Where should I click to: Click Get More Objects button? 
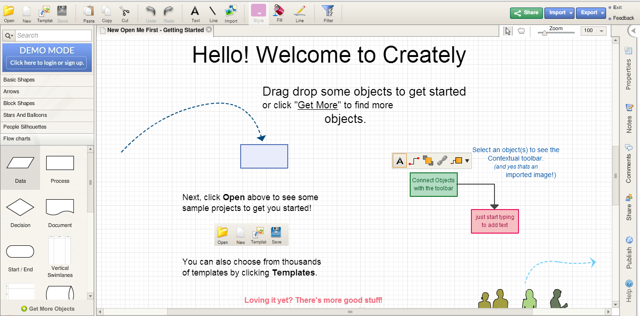point(48,309)
